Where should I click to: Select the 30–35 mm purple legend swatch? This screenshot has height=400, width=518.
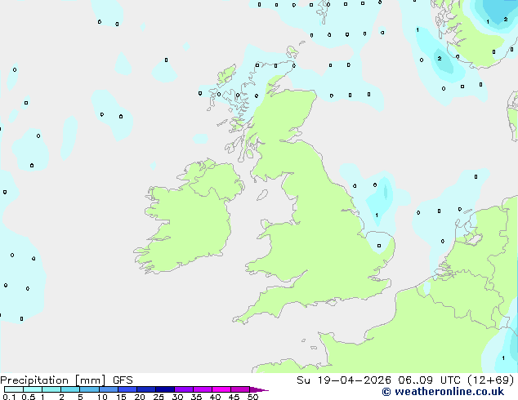183,389
